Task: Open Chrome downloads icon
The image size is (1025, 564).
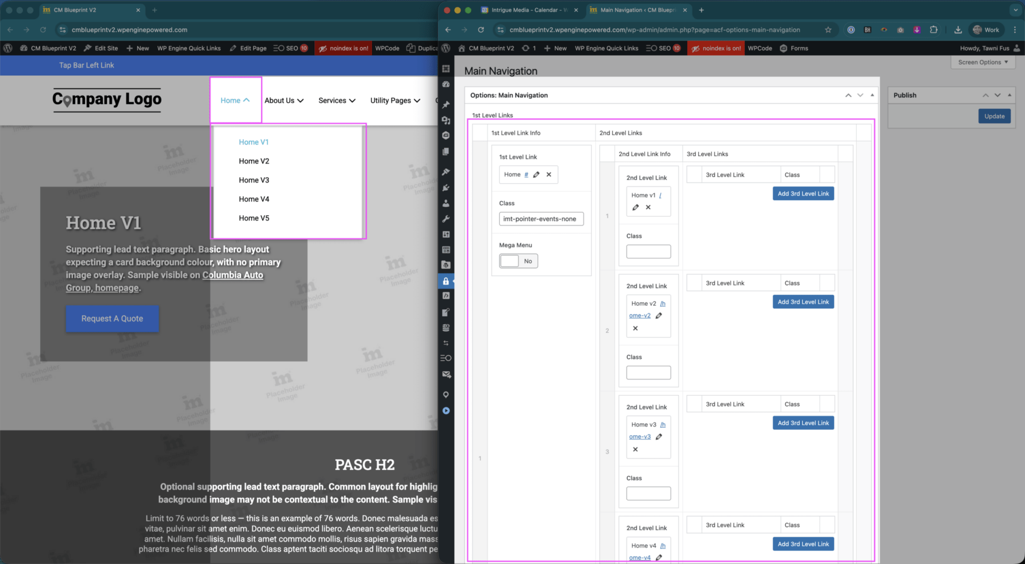Action: tap(958, 30)
